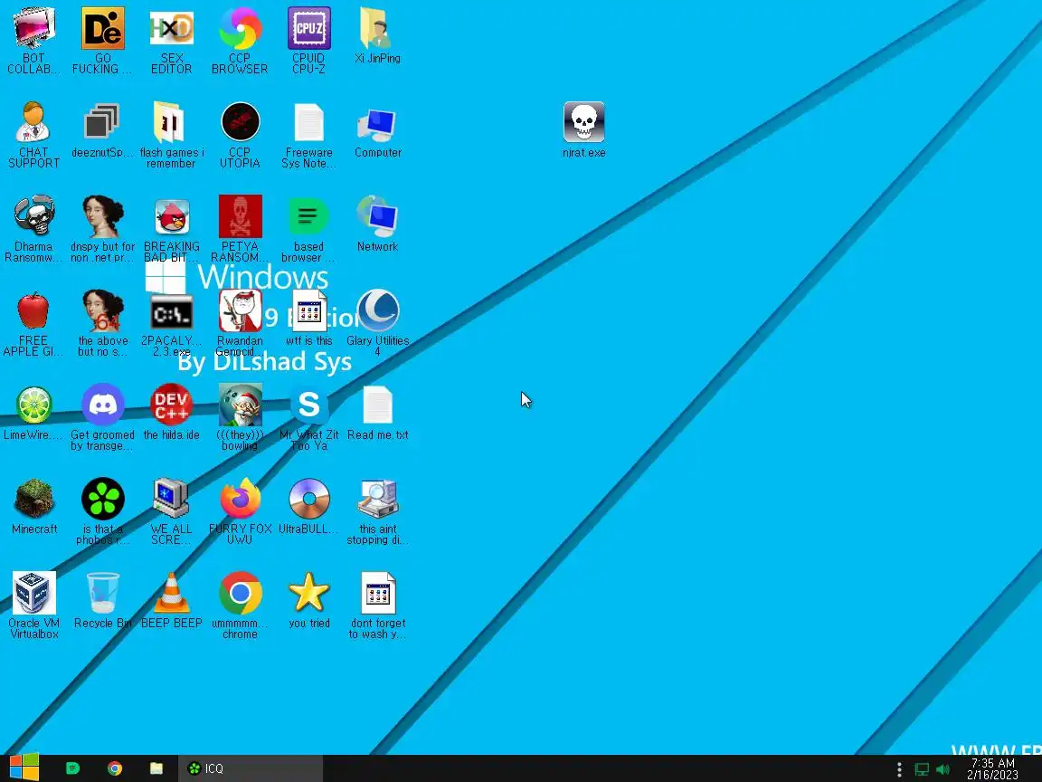This screenshot has width=1042, height=782.
Task: Open the Read me.txt file
Action: pos(377,405)
